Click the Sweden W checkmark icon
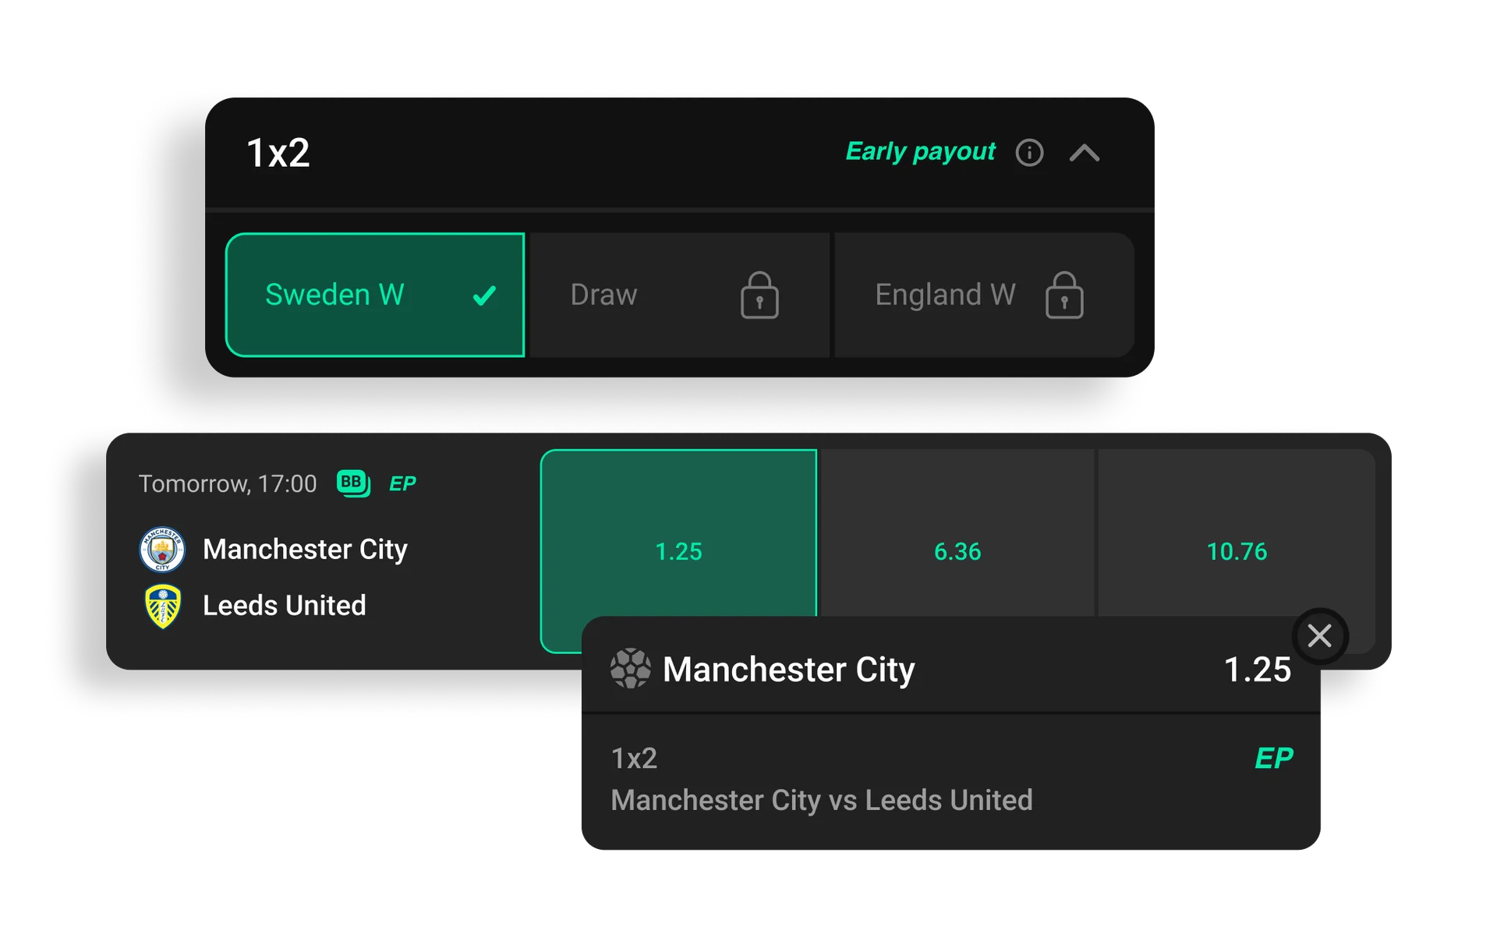Viewport: 1497px width, 948px height. click(x=484, y=295)
